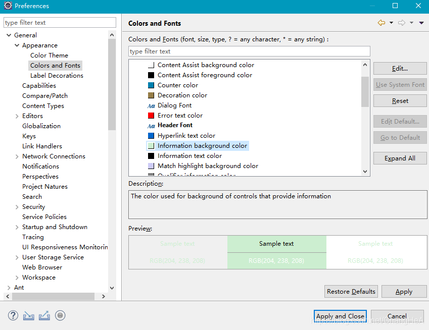The width and height of the screenshot is (429, 330).
Task: Select the Hyperlink text color swatch
Action: 151,136
